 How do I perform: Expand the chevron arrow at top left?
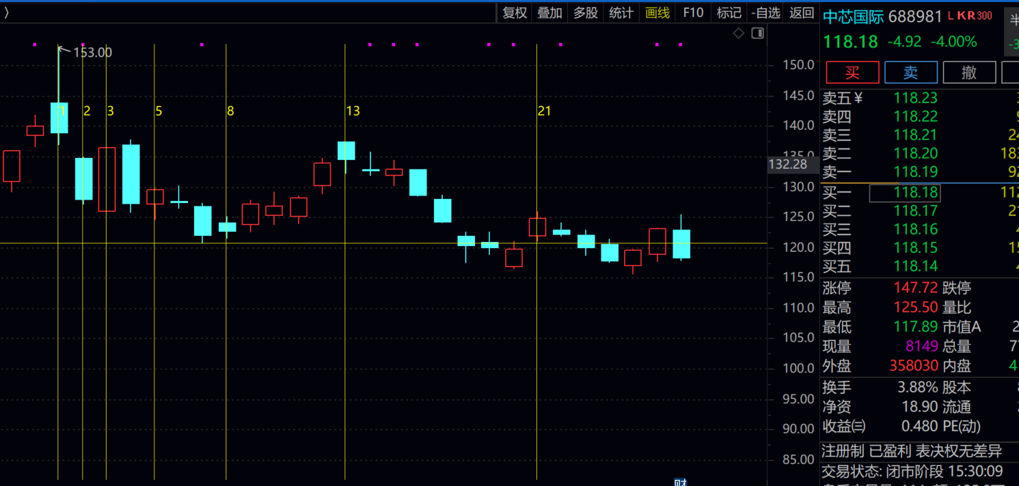(6, 12)
